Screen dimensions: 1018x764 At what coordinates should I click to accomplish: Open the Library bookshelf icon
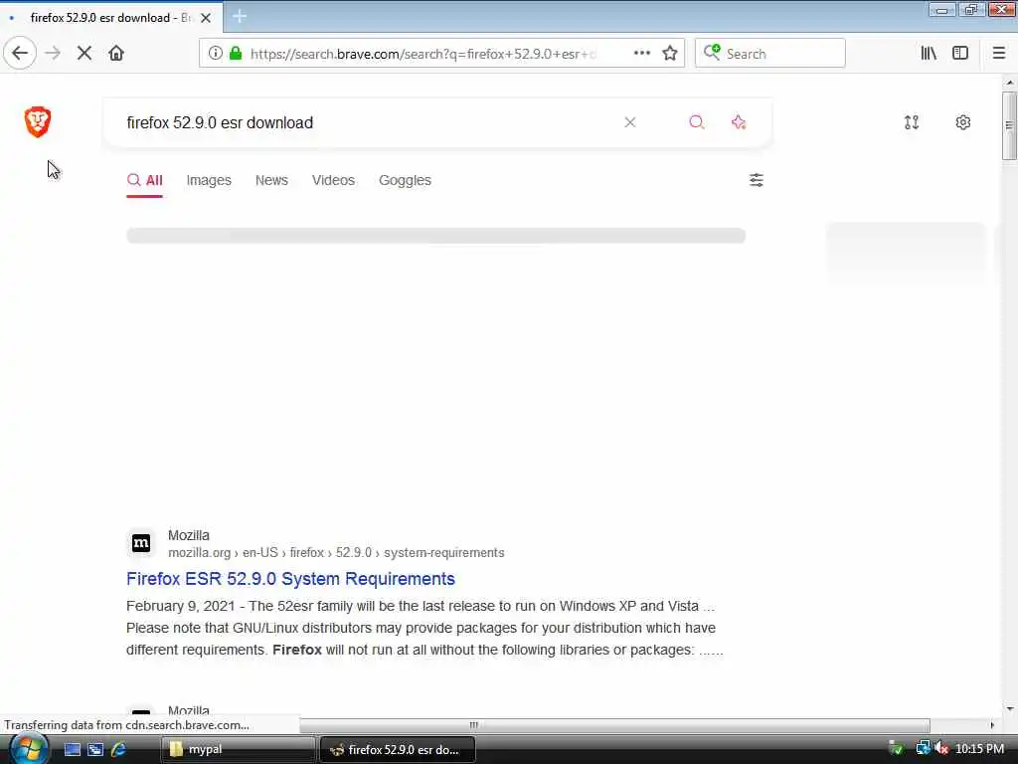929,54
